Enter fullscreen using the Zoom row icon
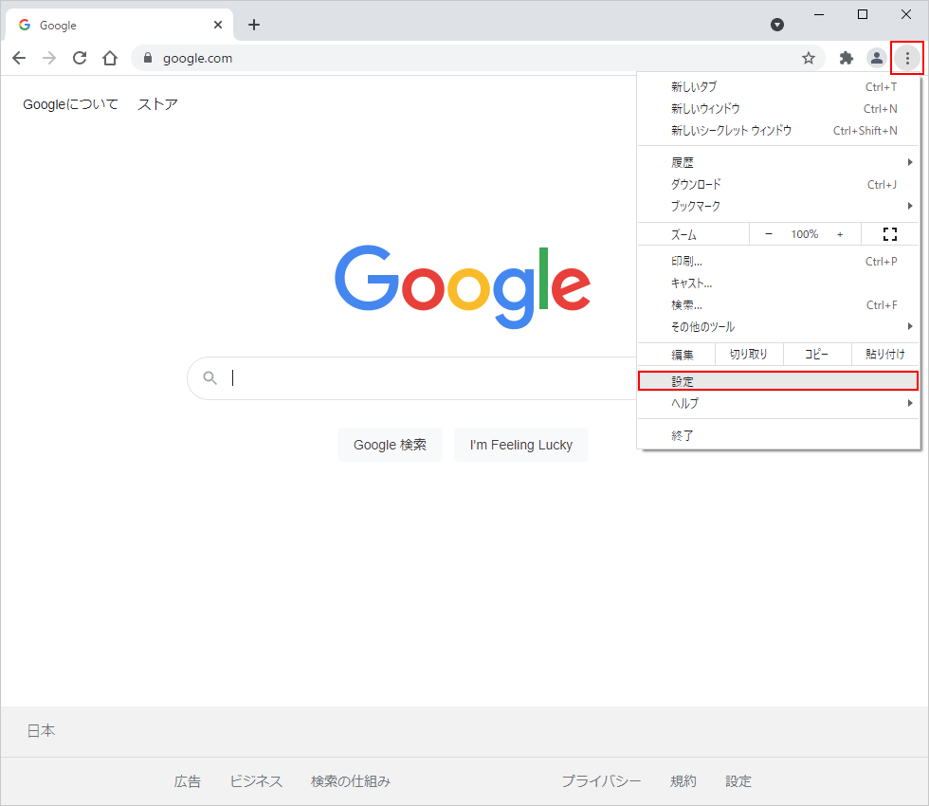This screenshot has height=806, width=929. [890, 234]
